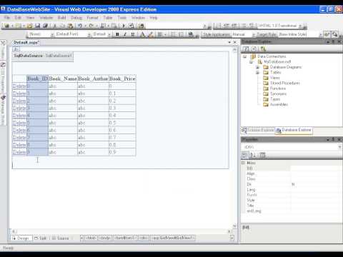Select the Stored Procedures folder

tap(285, 83)
